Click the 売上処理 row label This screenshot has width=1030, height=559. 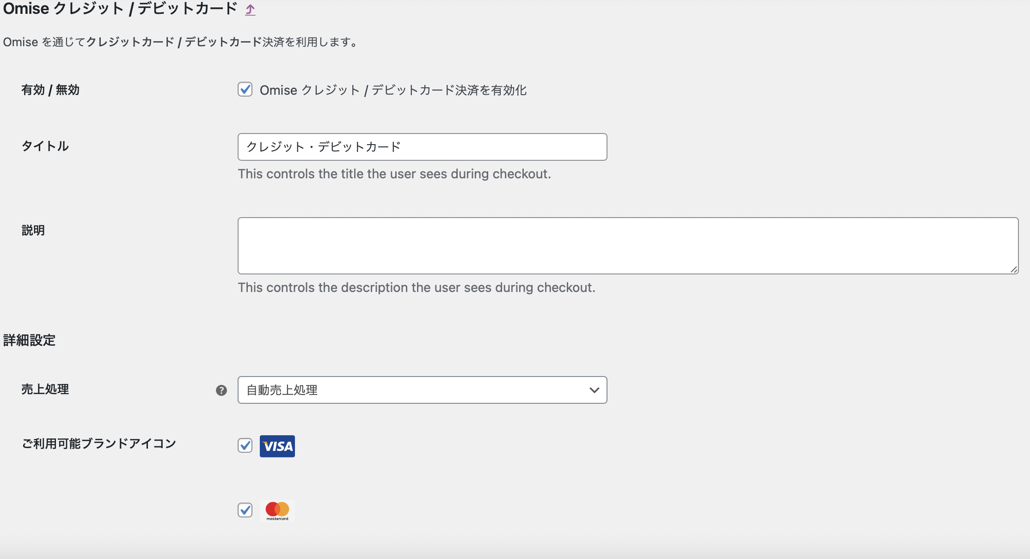click(x=45, y=389)
